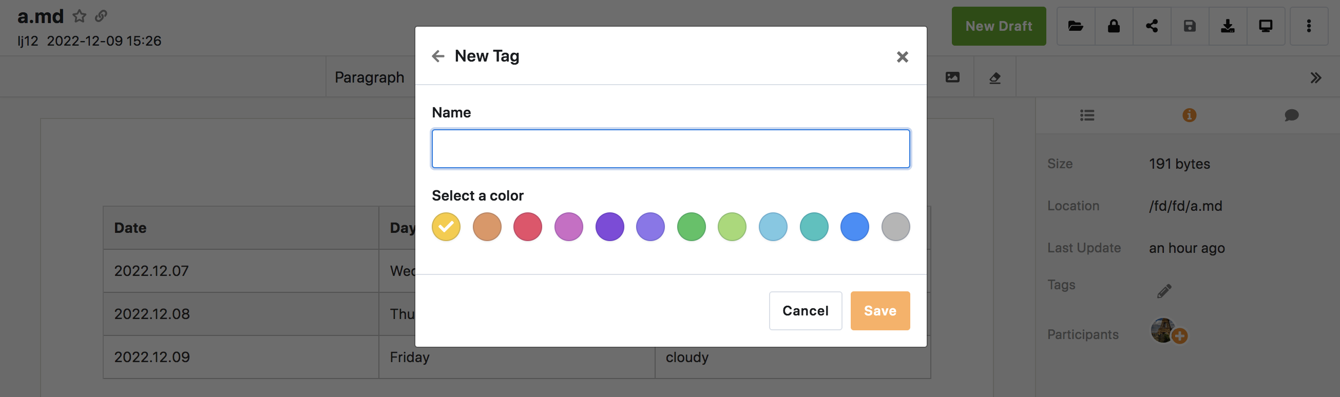Screen dimensions: 1340x397
Task: Select the yellow tag color
Action: click(x=446, y=227)
